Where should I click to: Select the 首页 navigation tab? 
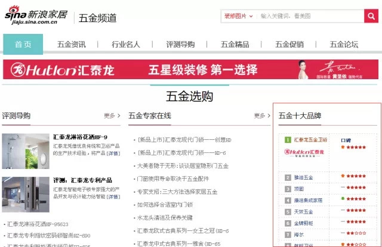coord(23,44)
